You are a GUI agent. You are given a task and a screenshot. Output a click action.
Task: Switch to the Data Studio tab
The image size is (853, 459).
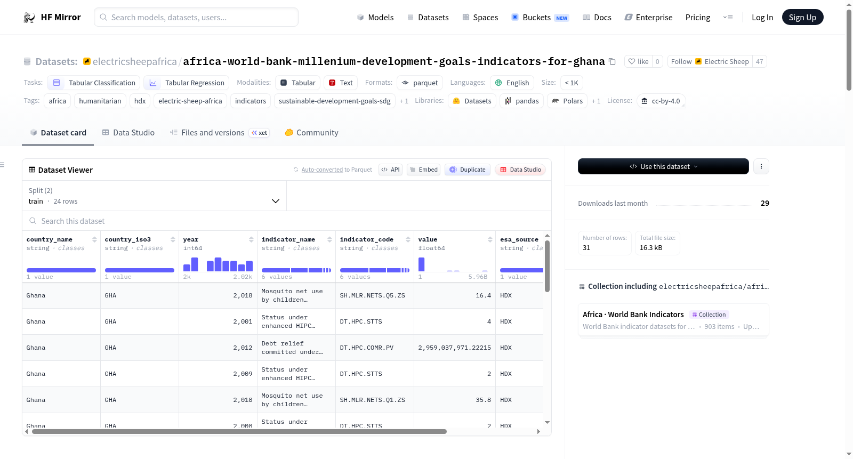128,133
